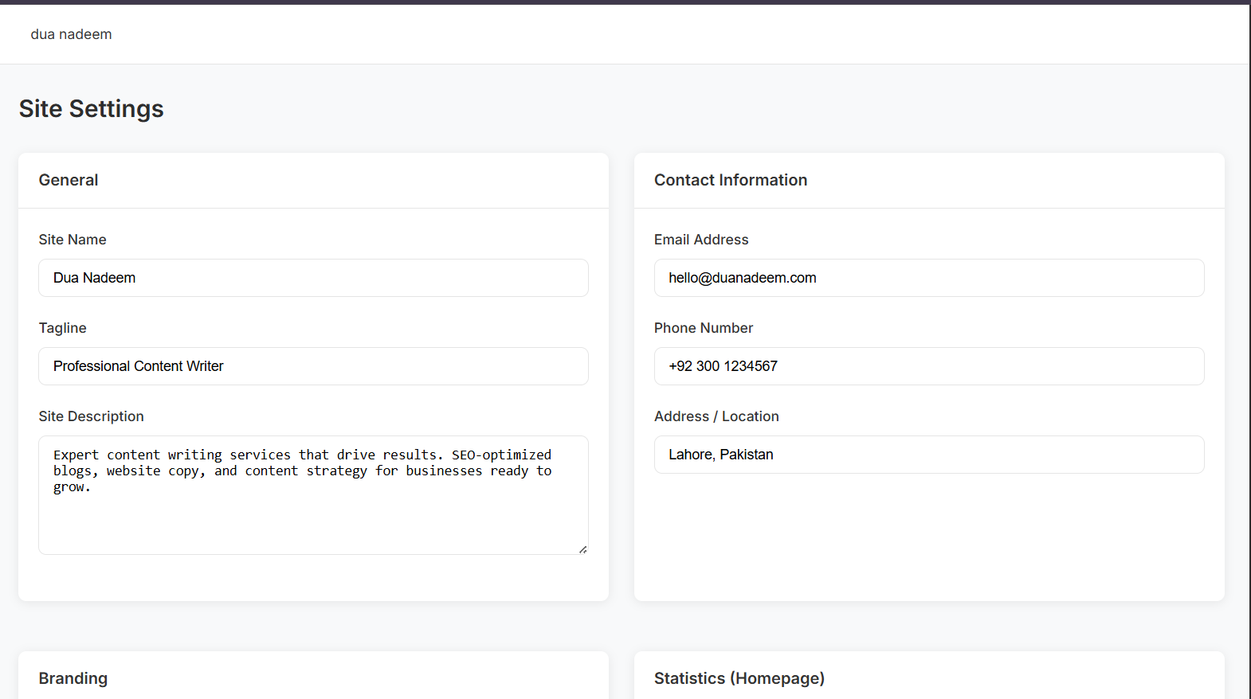This screenshot has width=1251, height=699.
Task: Click the dua nadeem header link
Action: pos(71,34)
